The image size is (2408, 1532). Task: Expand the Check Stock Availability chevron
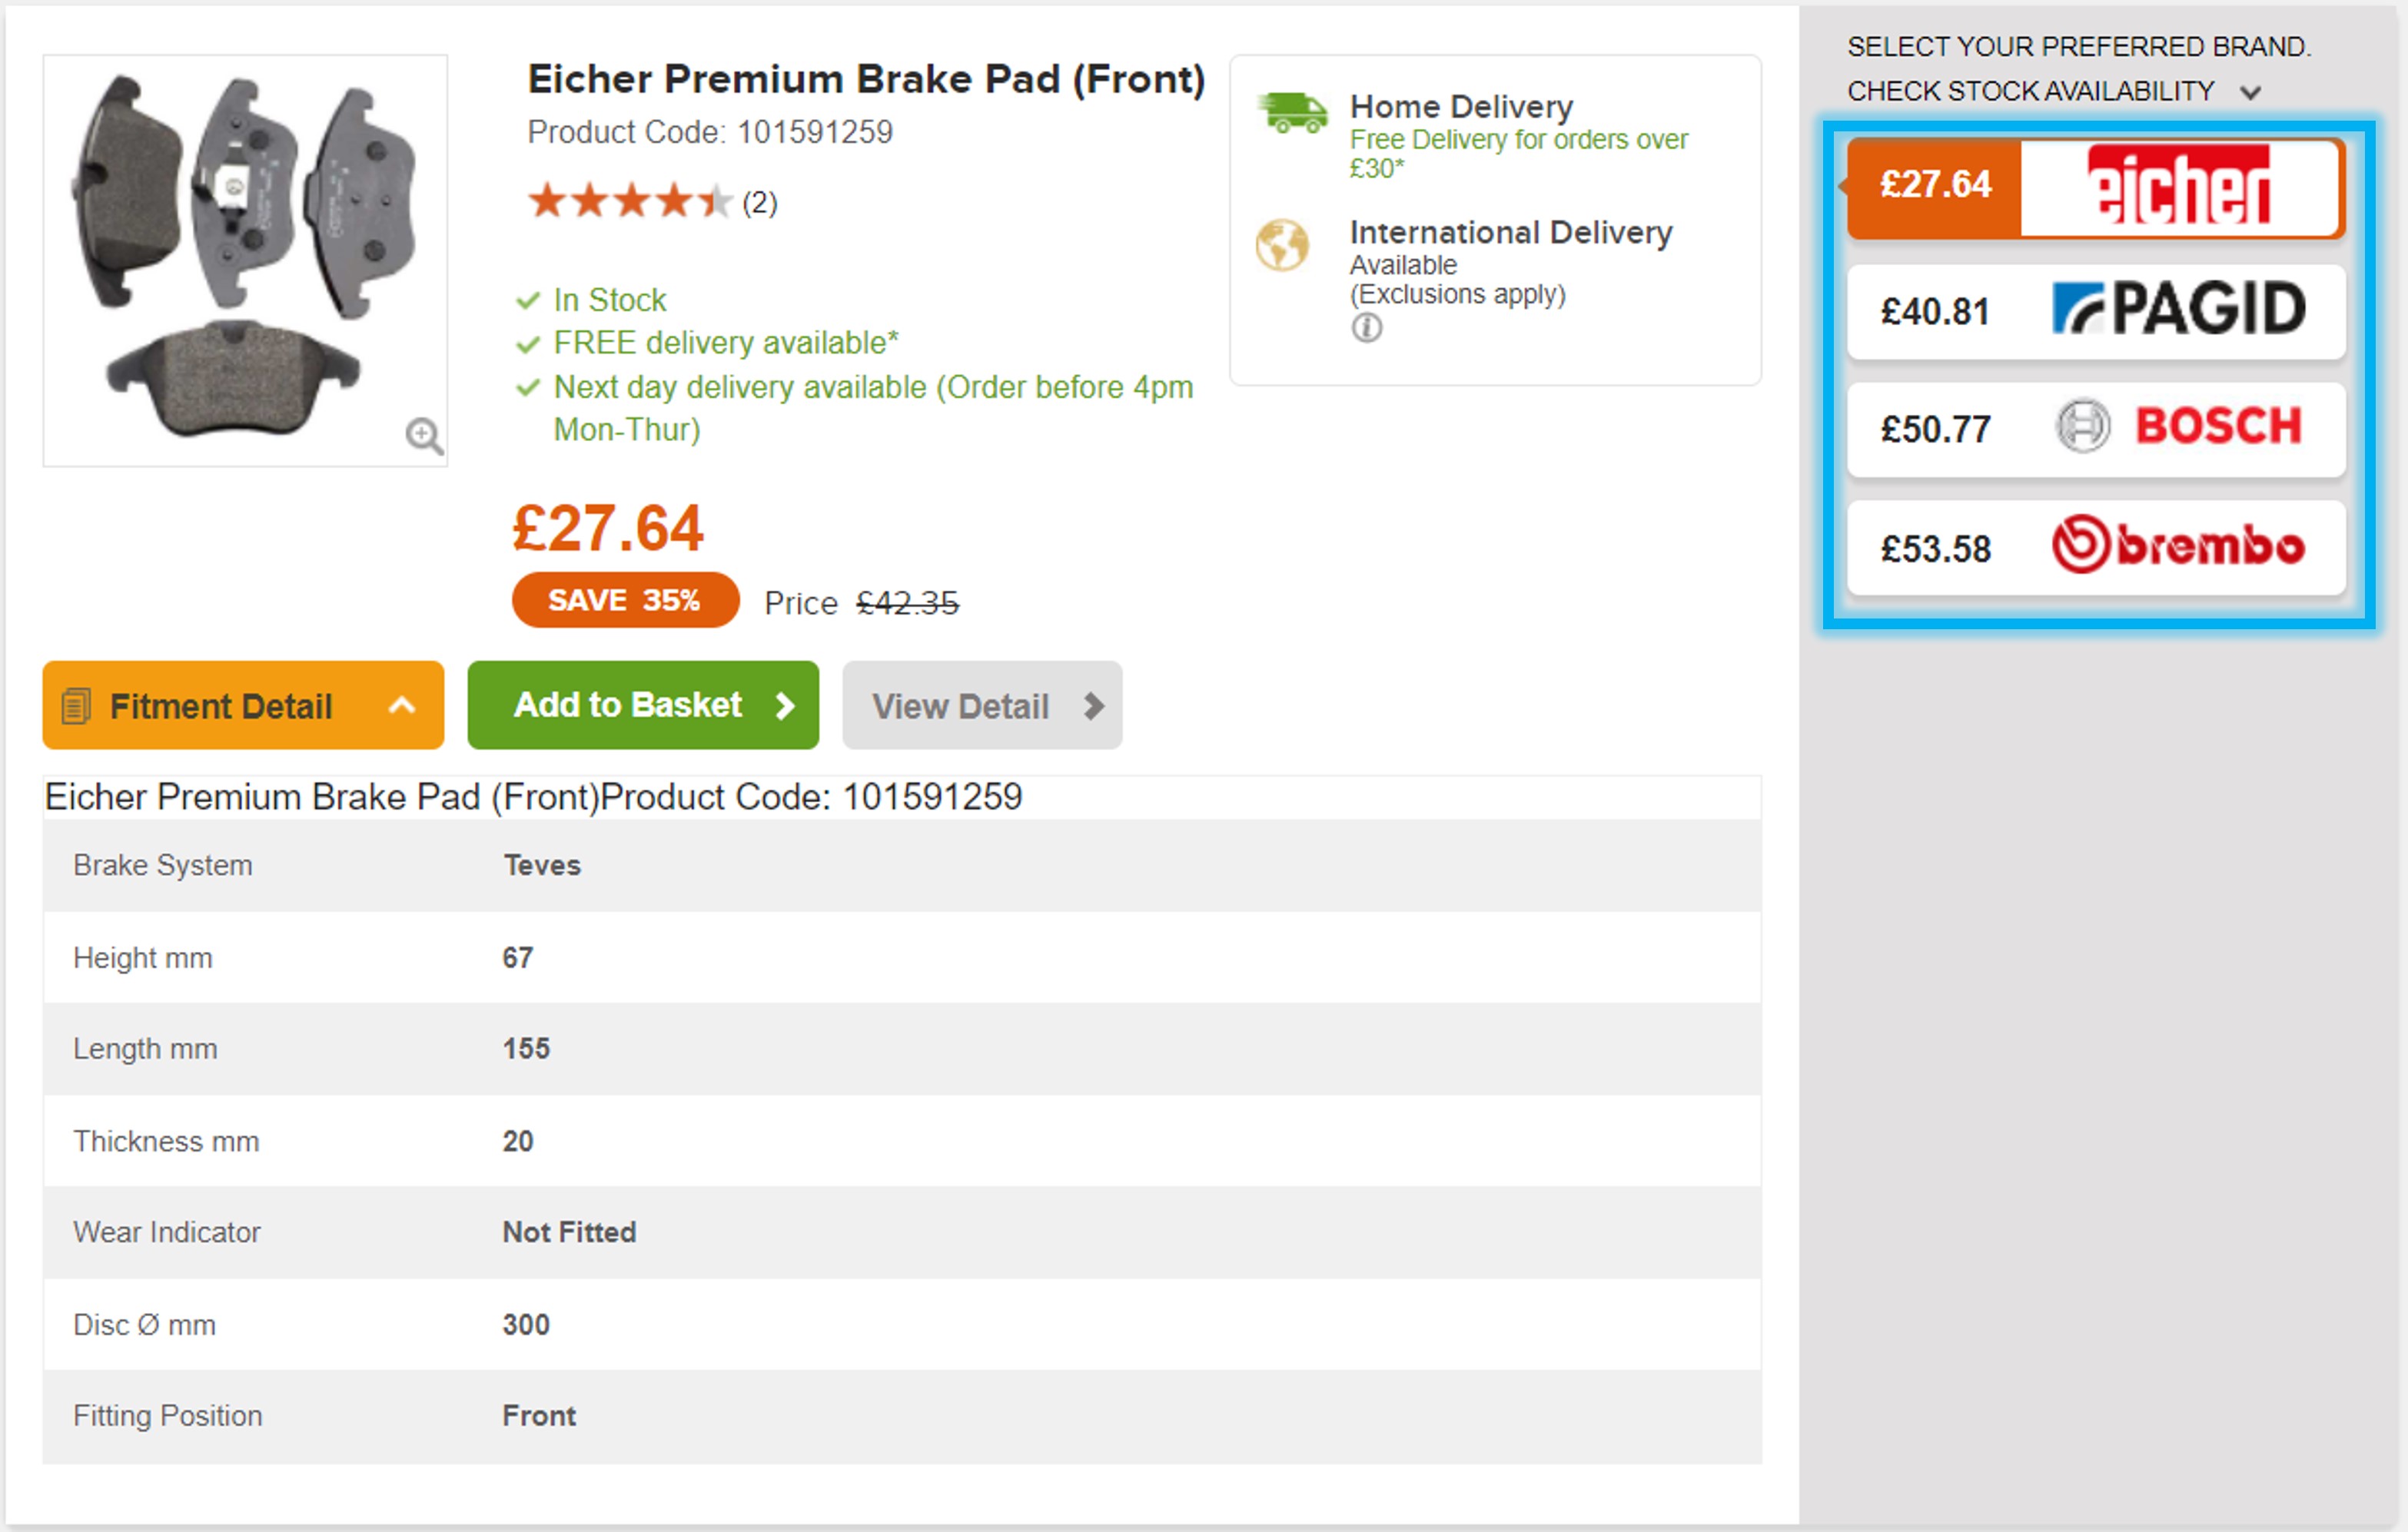[x=2250, y=93]
